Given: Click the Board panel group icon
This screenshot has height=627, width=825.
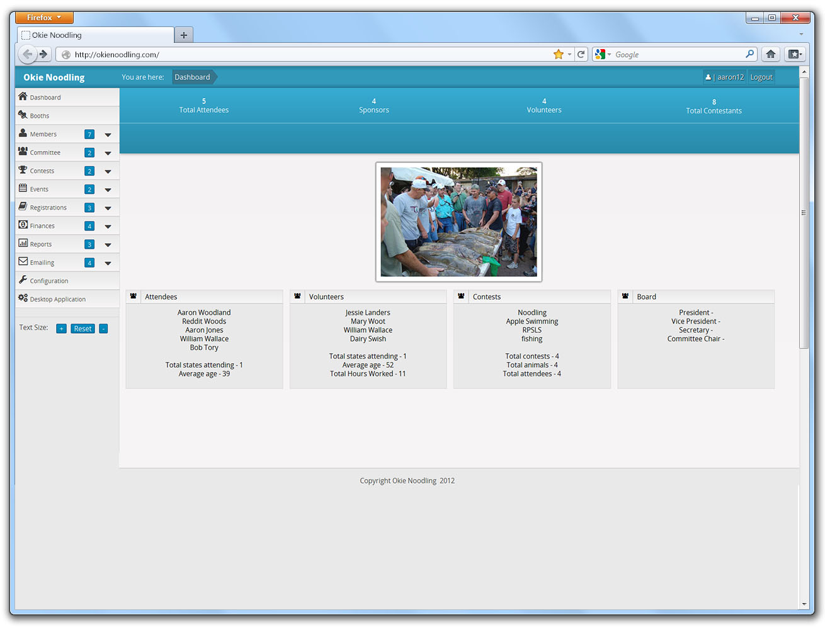Looking at the screenshot, I should (x=625, y=296).
